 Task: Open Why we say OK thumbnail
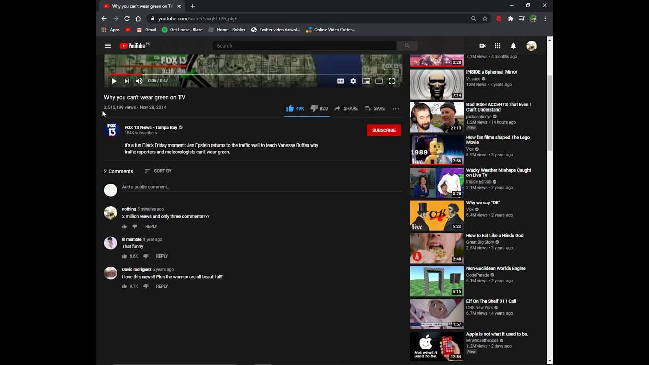(437, 215)
